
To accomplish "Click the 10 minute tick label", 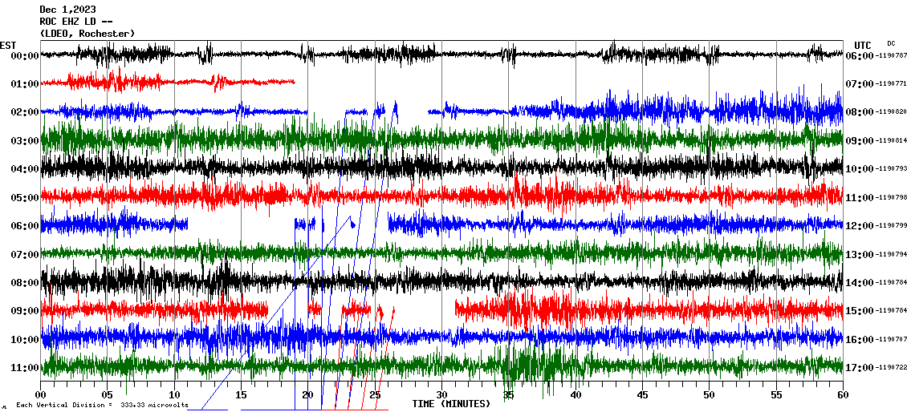I will 174,395.
